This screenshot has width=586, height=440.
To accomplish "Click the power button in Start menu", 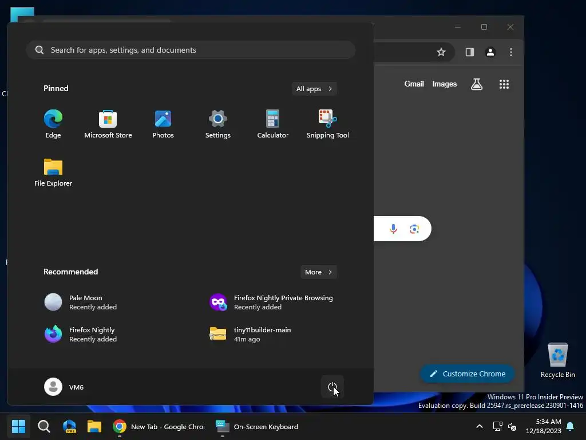I will tap(332, 387).
